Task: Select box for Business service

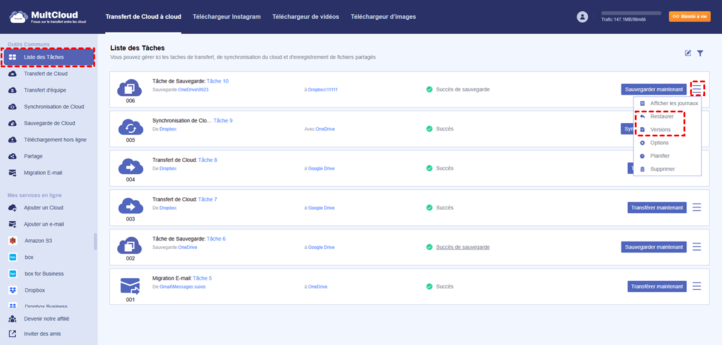Action: [44, 273]
